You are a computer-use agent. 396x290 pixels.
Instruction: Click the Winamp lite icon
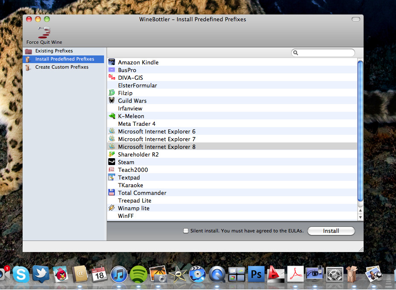pyautogui.click(x=112, y=208)
